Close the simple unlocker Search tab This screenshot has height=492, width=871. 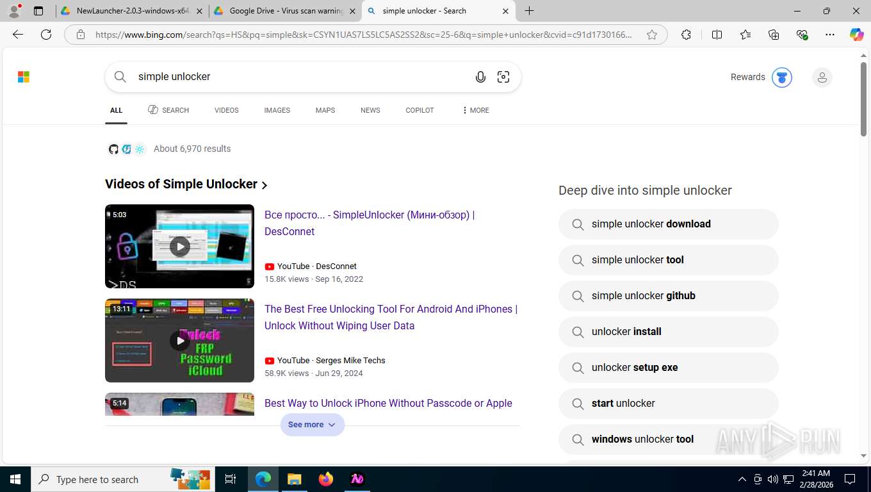(505, 11)
